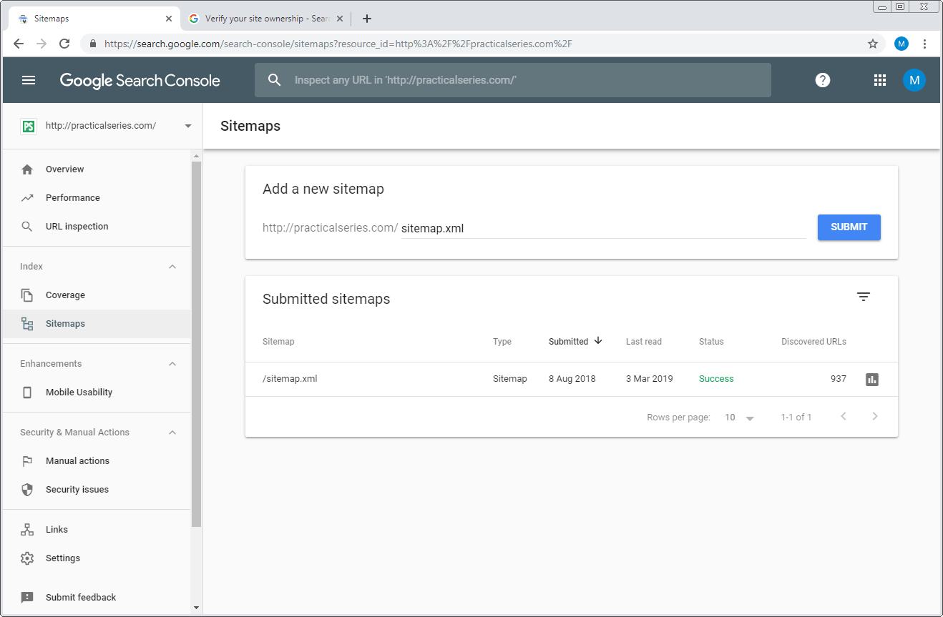The image size is (943, 617).
Task: Go to the next page of sitemaps
Action: pos(874,417)
